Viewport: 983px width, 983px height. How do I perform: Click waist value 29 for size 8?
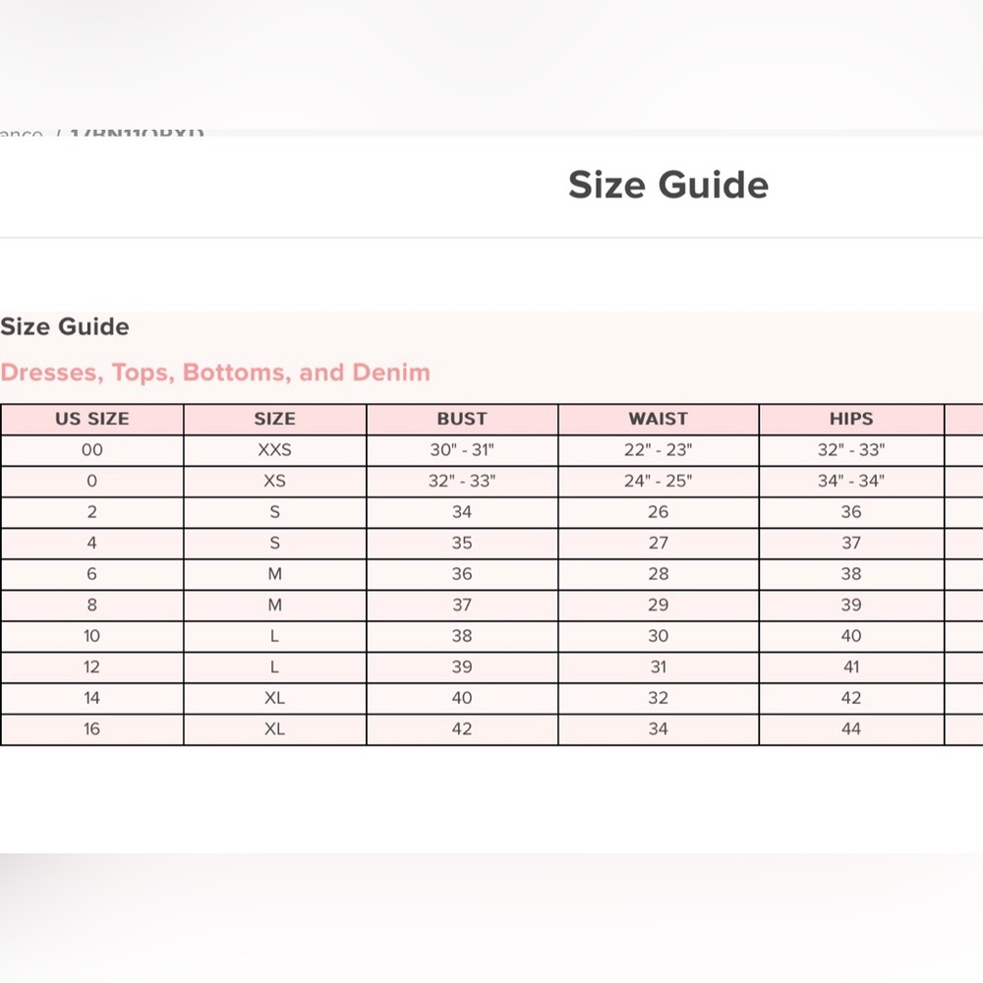[x=658, y=605]
